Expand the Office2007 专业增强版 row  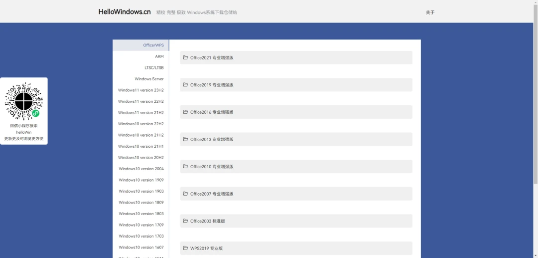(x=296, y=194)
